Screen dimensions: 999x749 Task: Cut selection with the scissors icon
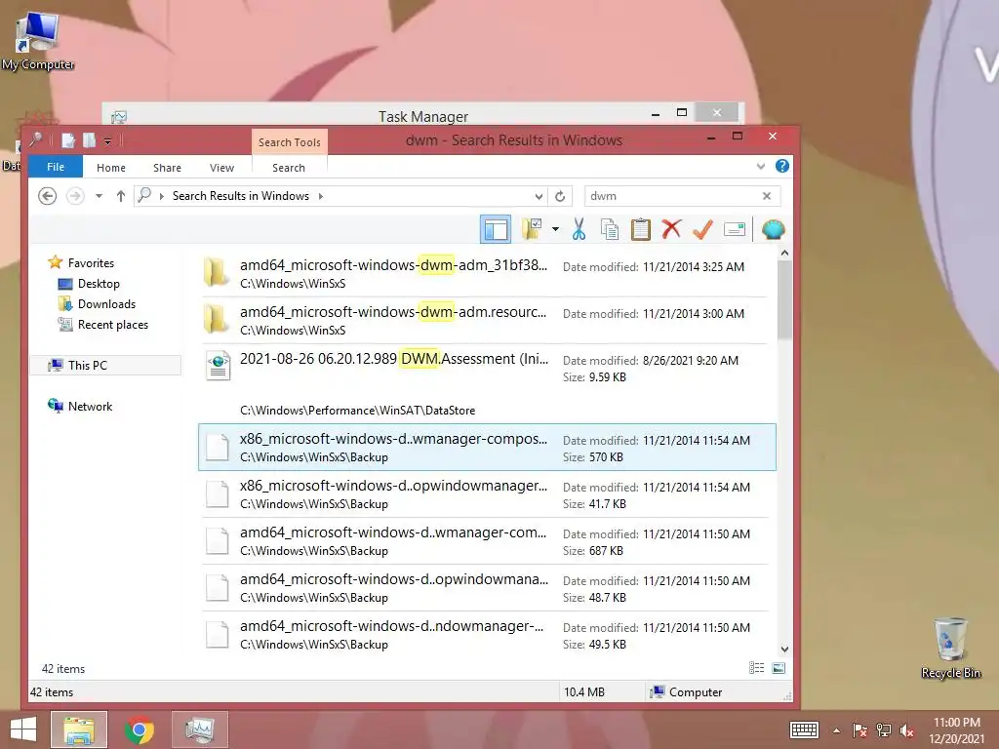coord(579,229)
